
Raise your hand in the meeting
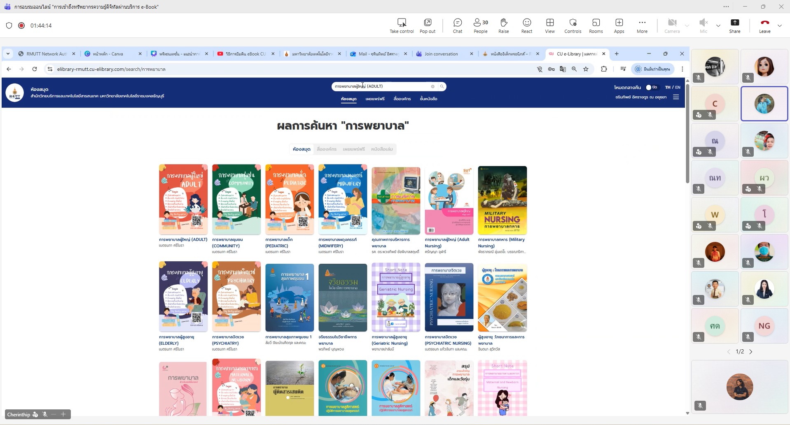pyautogui.click(x=503, y=26)
